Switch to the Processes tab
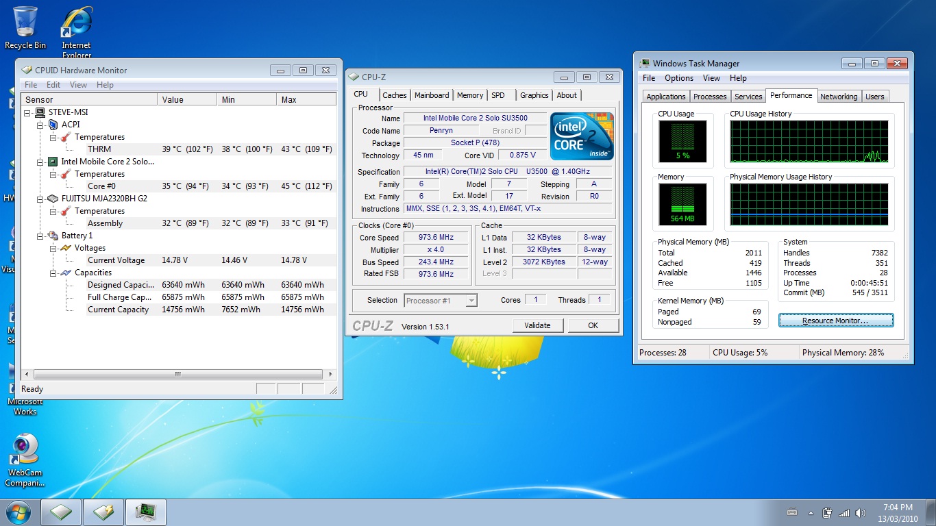 [709, 97]
